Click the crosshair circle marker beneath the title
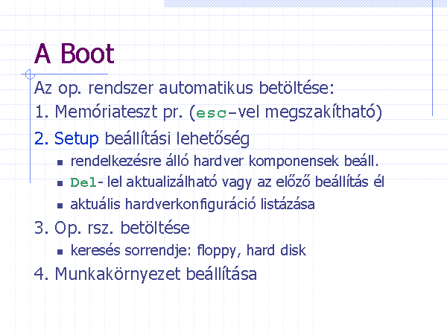Viewport: 447px width, 335px height. [x=29, y=74]
